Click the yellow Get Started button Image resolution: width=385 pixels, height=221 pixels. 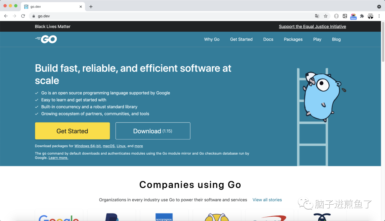click(x=72, y=131)
